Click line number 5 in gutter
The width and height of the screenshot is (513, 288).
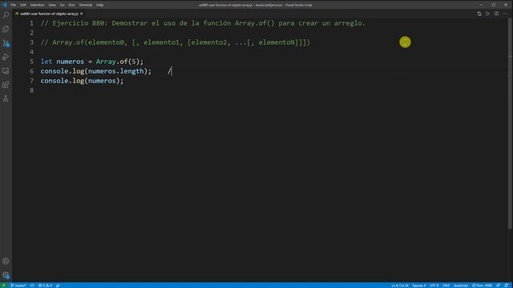[x=31, y=62]
